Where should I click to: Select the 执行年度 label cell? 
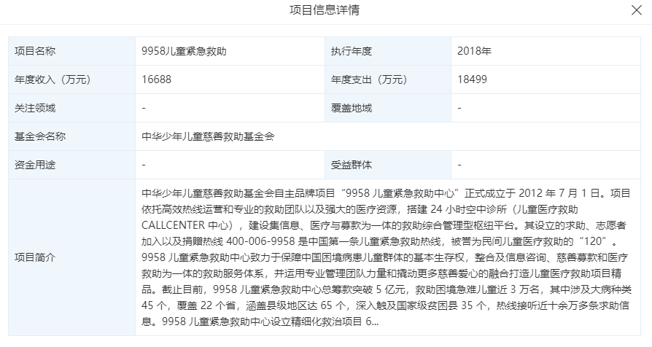pos(387,51)
